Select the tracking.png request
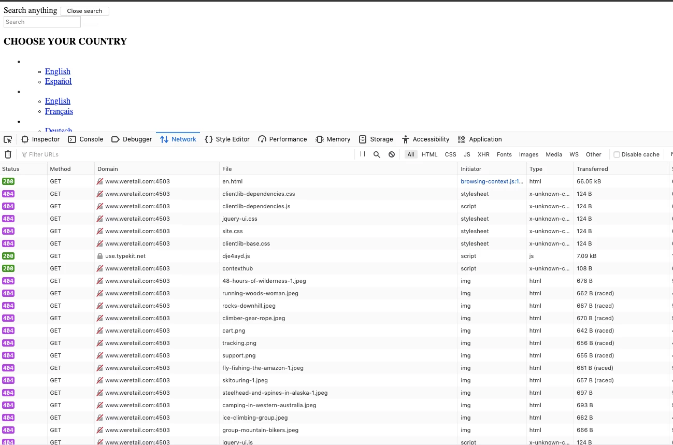Screen dimensions: 673x445 click(x=336, y=343)
